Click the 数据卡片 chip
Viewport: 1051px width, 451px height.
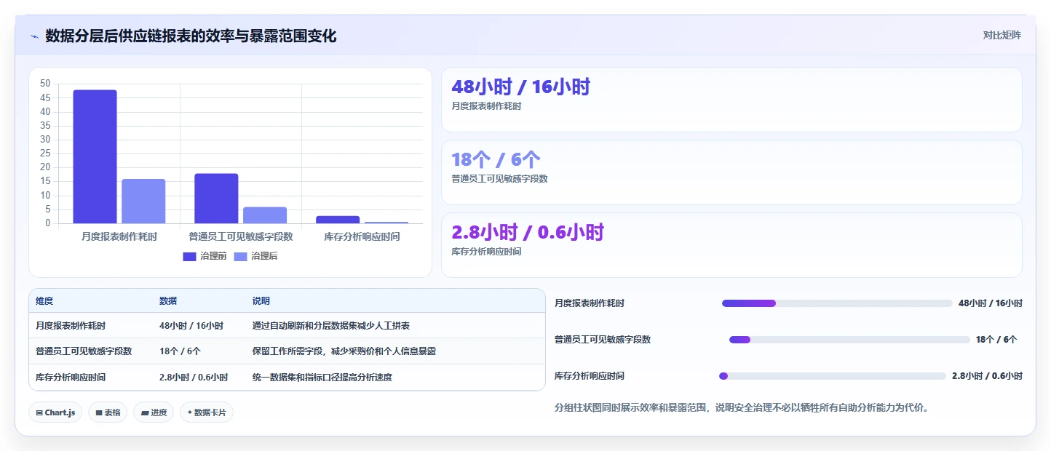click(207, 412)
